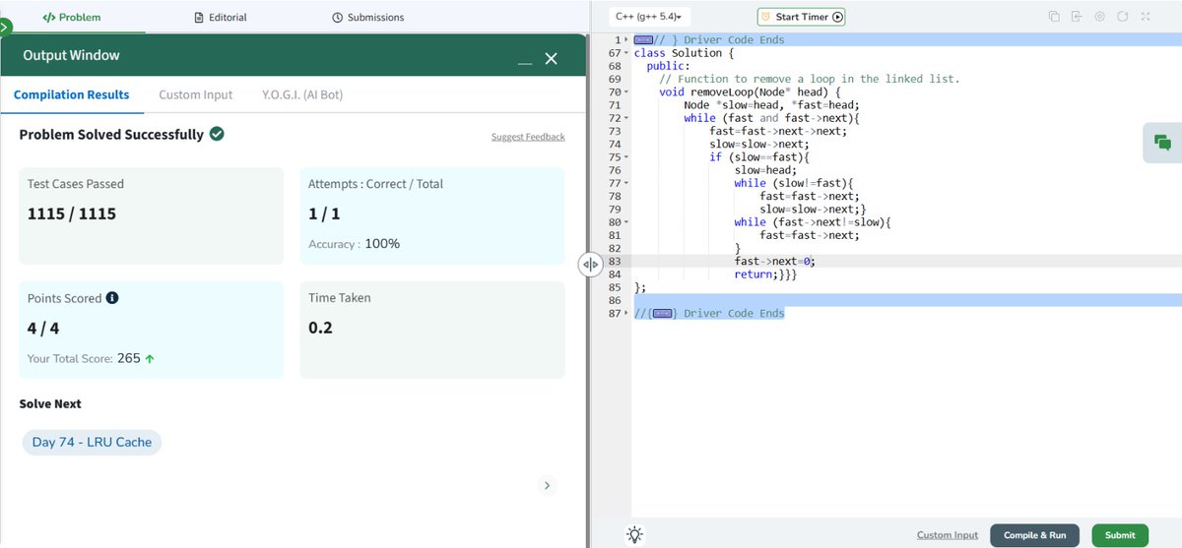Click the Suggest Feedback link
Screen dimensions: 1182x548
pos(528,137)
